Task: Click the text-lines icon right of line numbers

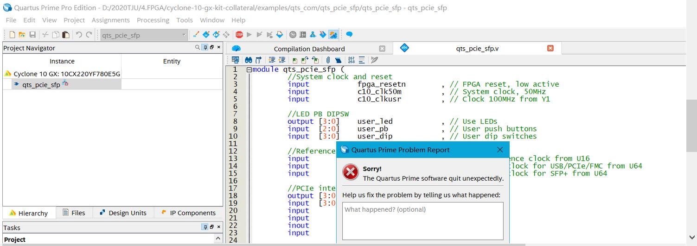Action: click(x=362, y=60)
